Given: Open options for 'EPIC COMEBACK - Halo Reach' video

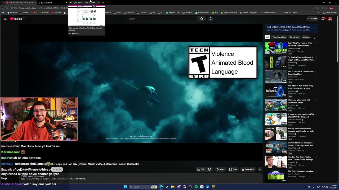Looking at the screenshot, I should (317, 72).
